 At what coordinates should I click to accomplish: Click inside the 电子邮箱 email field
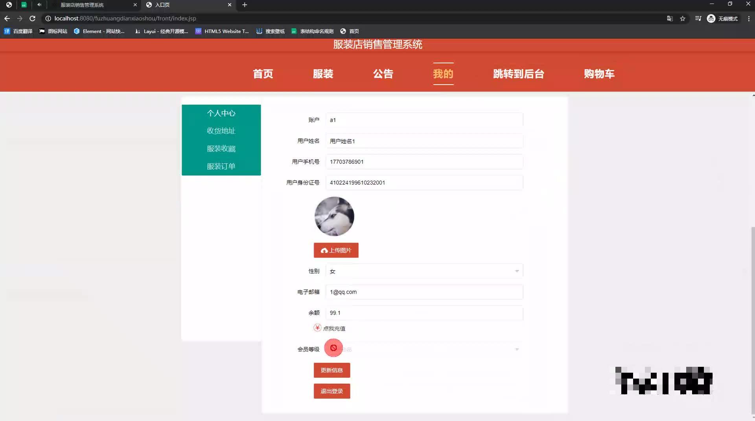[424, 292]
